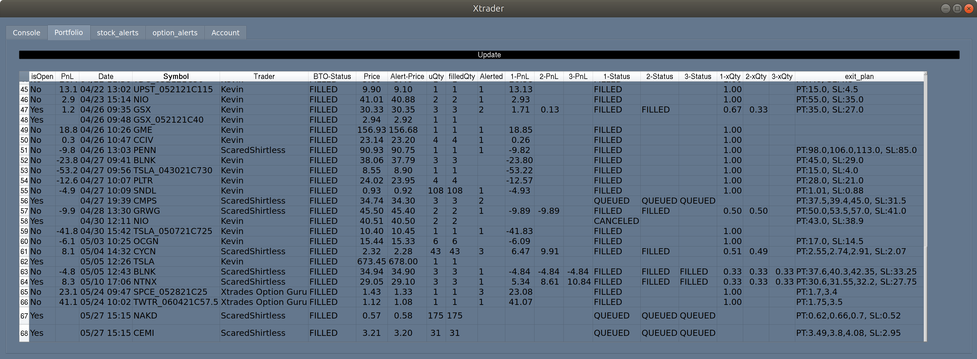This screenshot has height=359, width=977.
Task: Click the BTO-Status column header
Action: tap(332, 76)
